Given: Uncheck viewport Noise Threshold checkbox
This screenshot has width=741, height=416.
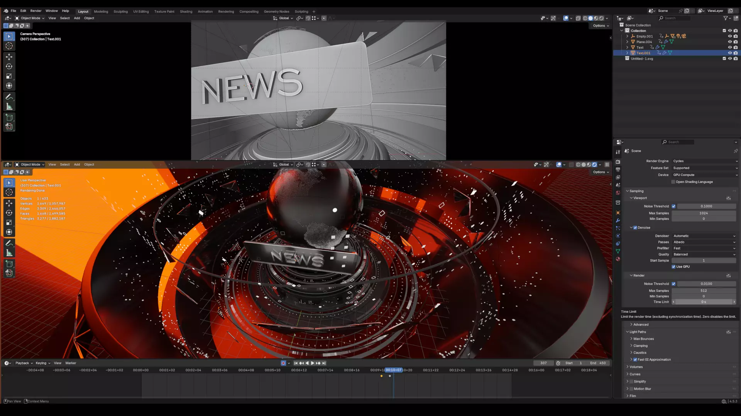Looking at the screenshot, I should point(673,206).
